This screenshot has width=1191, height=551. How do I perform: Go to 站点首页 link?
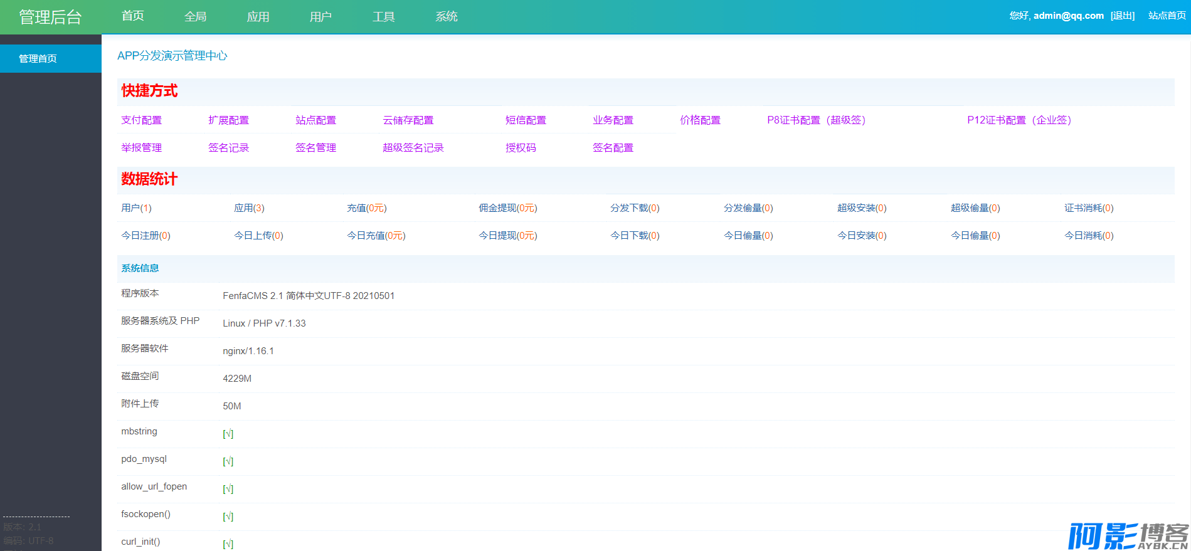coord(1167,16)
